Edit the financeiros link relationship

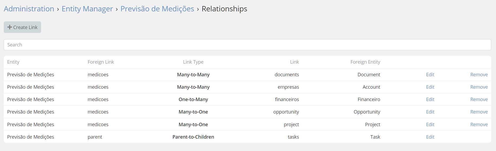pyautogui.click(x=430, y=100)
